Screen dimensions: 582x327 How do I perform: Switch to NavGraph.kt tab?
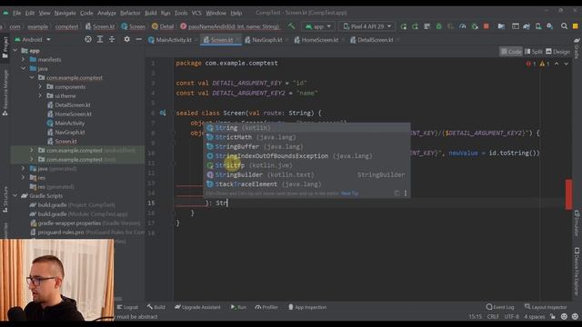264,40
